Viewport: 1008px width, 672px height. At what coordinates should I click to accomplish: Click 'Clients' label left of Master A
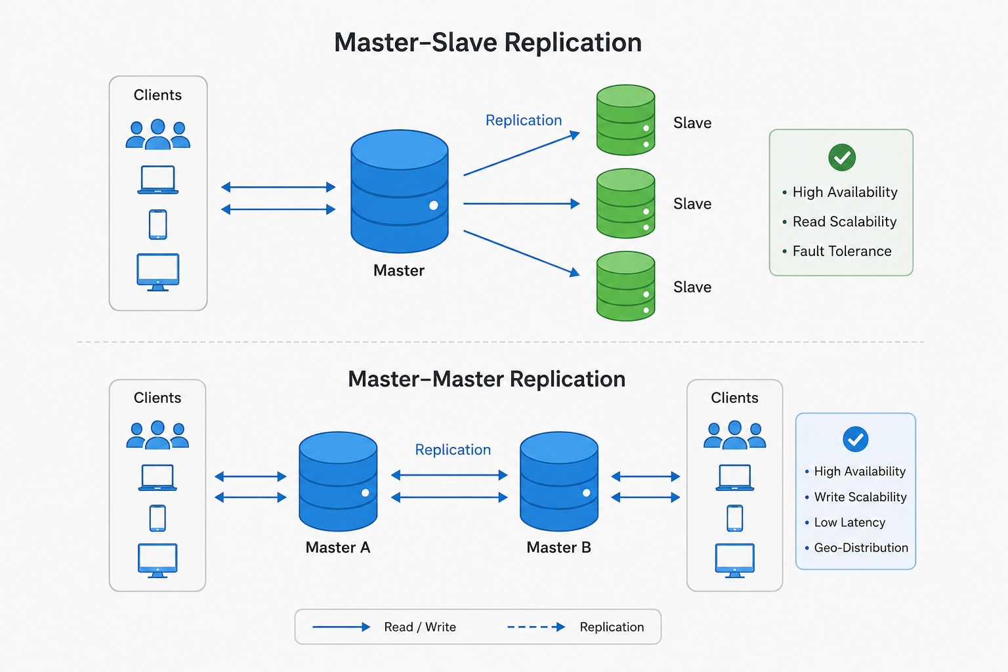[157, 398]
